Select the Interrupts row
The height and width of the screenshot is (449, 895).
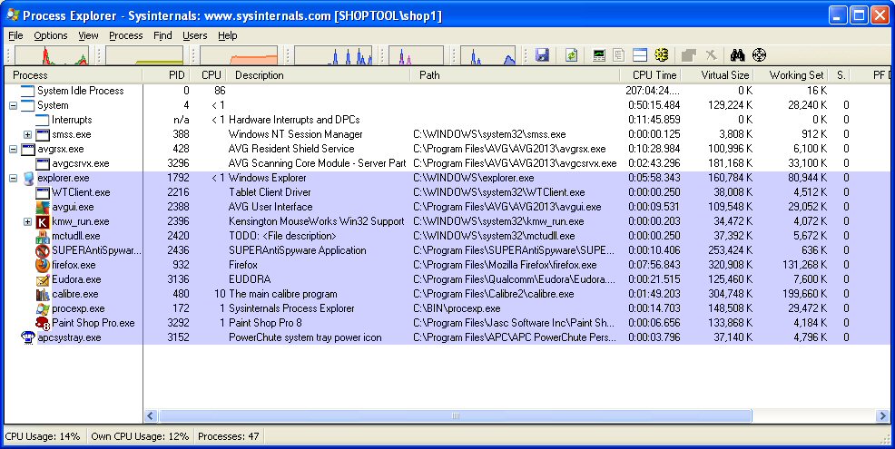tap(447, 120)
